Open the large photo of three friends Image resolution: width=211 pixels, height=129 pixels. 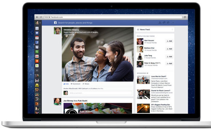coord(98,54)
